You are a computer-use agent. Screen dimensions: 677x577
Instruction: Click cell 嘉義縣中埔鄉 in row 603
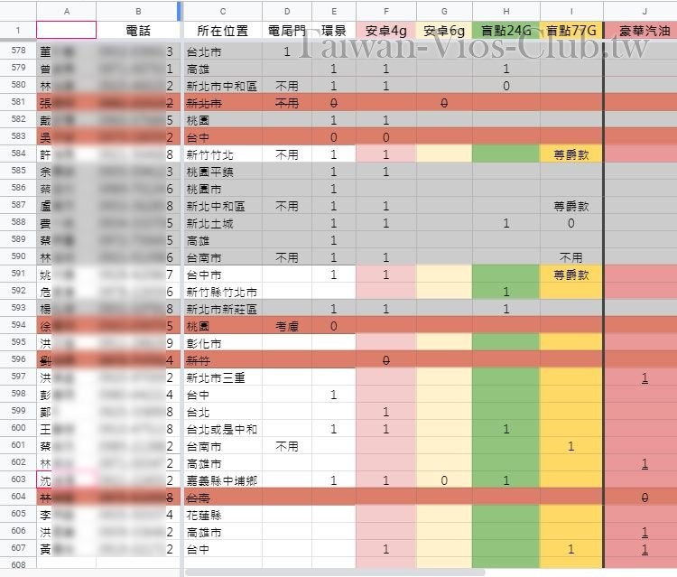tap(223, 480)
